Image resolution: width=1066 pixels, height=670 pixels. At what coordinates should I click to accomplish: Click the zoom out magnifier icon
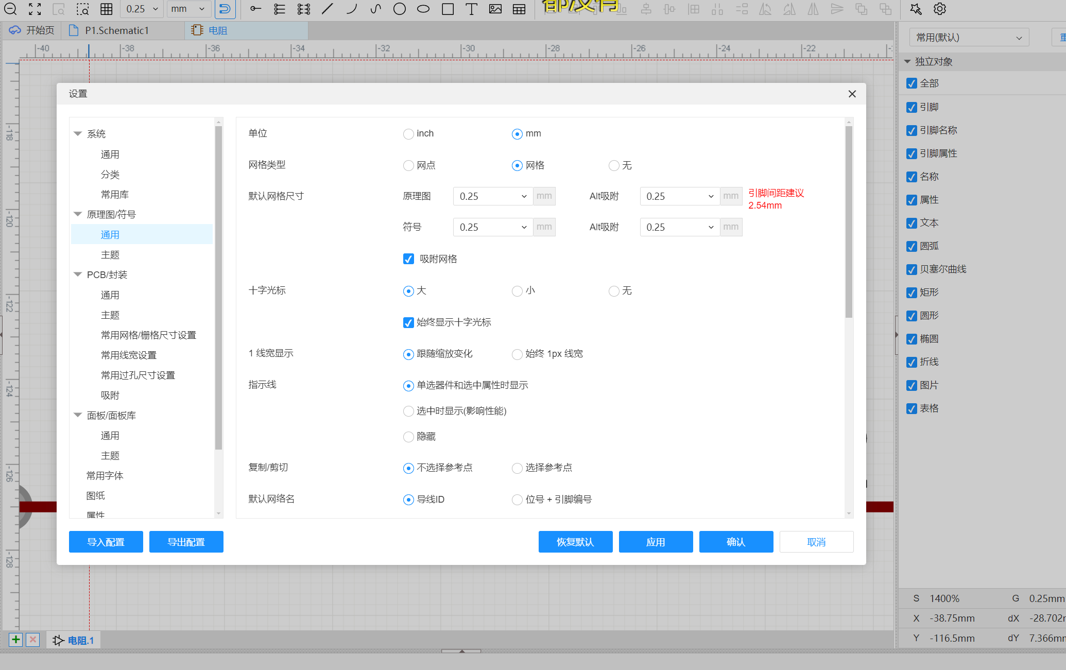click(10, 9)
